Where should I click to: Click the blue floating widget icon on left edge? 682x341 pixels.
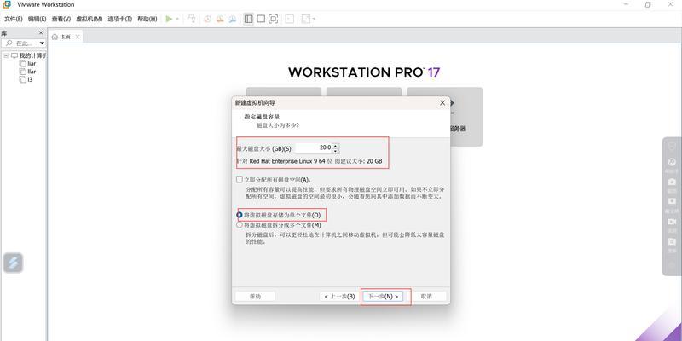coord(13,263)
